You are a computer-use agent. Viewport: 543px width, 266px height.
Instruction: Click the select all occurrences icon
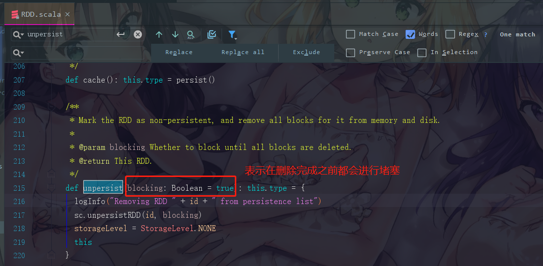212,34
